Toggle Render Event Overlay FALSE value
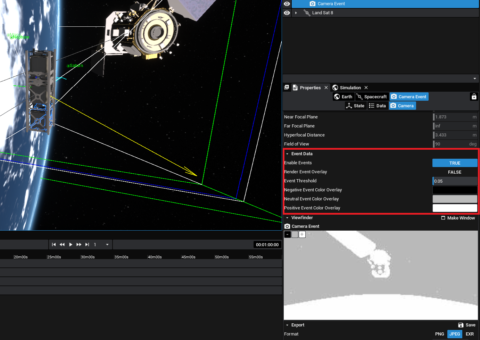480x340 pixels. (x=455, y=172)
